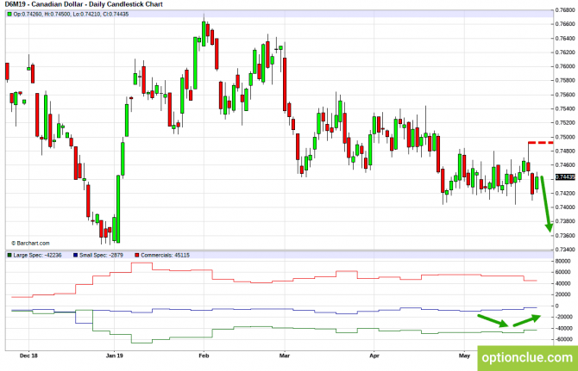Click the 0.76800 price axis label

tap(565, 10)
